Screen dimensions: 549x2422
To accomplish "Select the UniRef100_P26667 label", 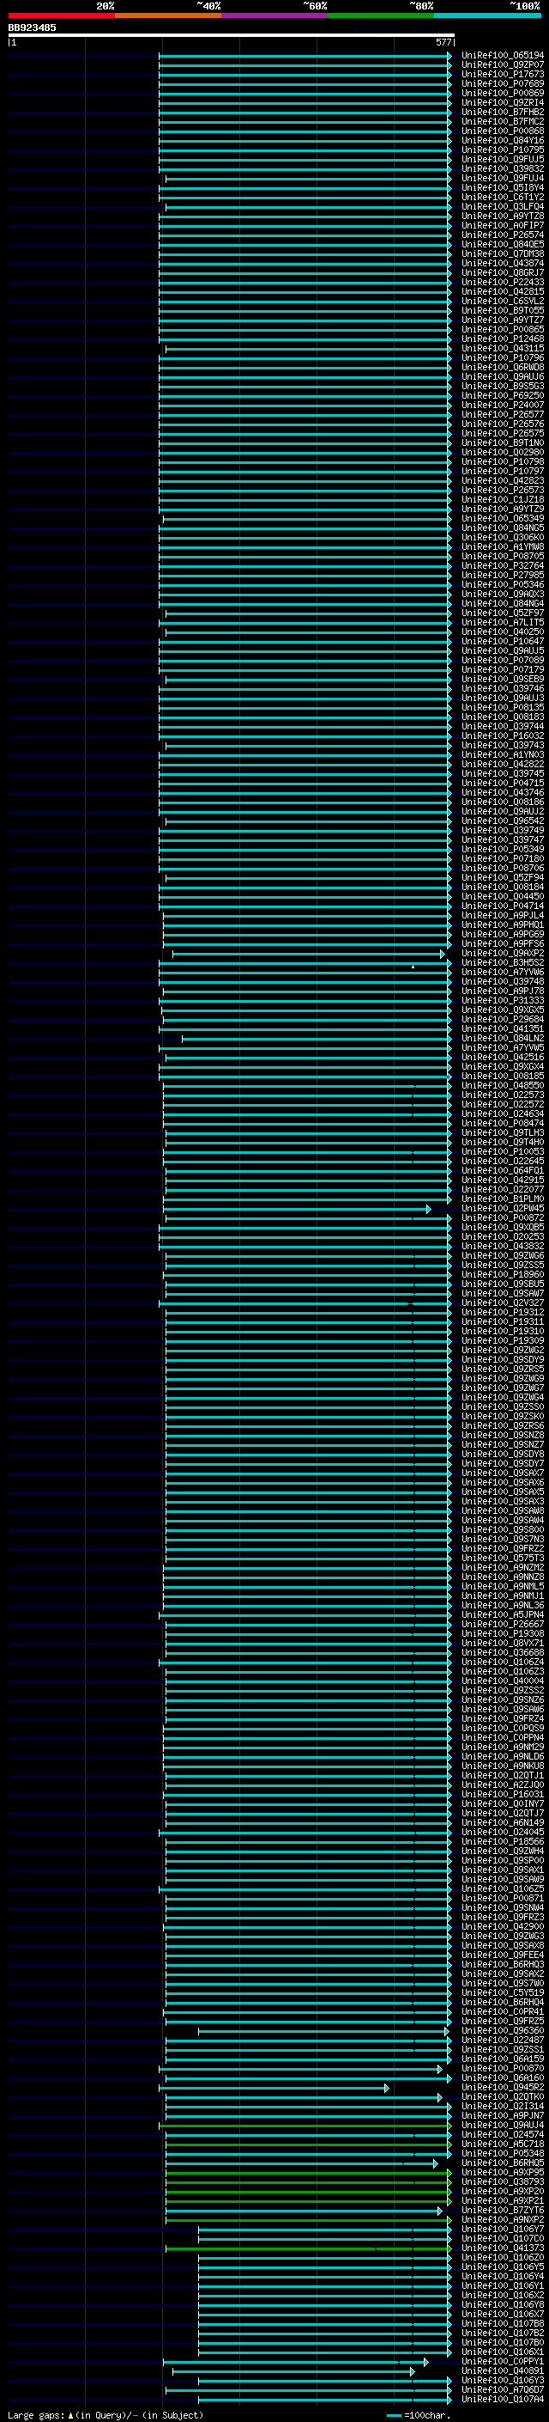I will pyautogui.click(x=503, y=1624).
